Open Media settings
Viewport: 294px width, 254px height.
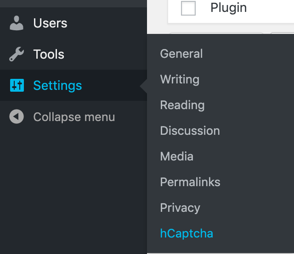point(176,156)
